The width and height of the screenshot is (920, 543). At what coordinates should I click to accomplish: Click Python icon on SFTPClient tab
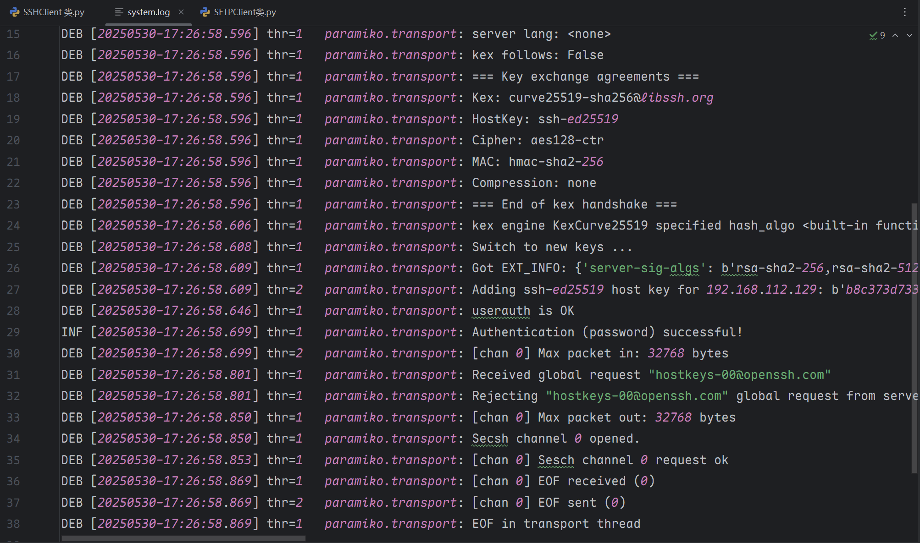(x=205, y=12)
